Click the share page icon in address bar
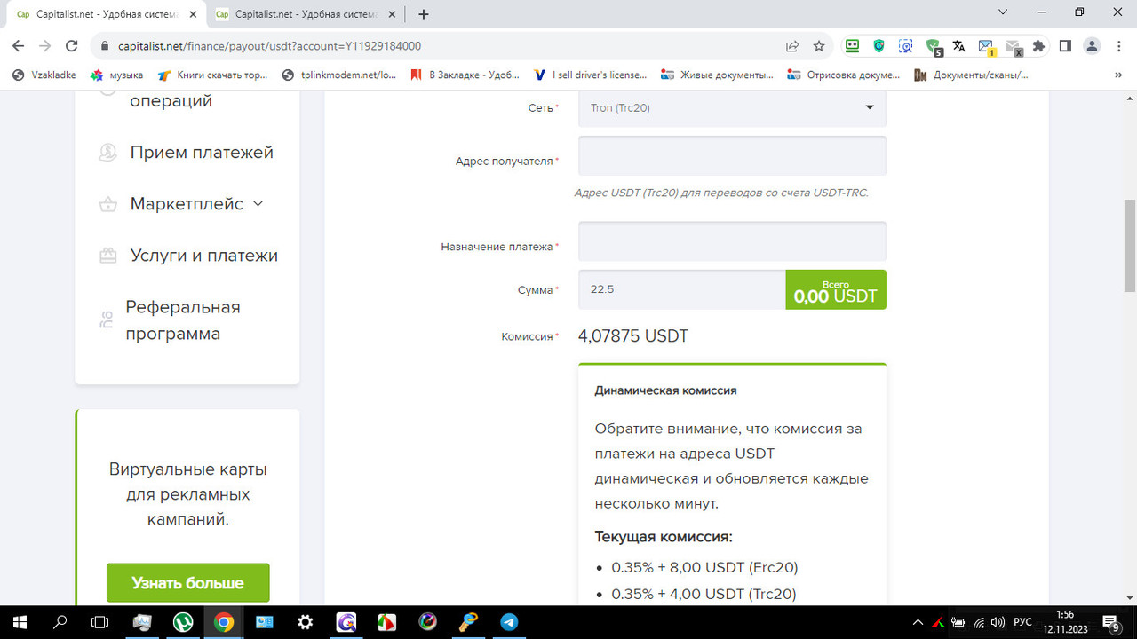Image resolution: width=1137 pixels, height=639 pixels. 791,46
